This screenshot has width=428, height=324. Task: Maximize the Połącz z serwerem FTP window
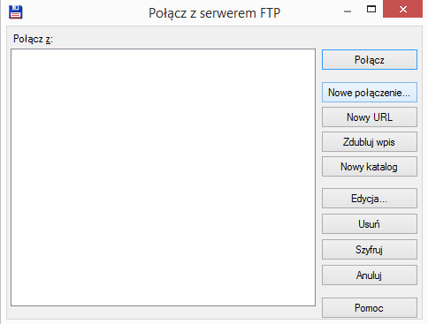pos(371,9)
